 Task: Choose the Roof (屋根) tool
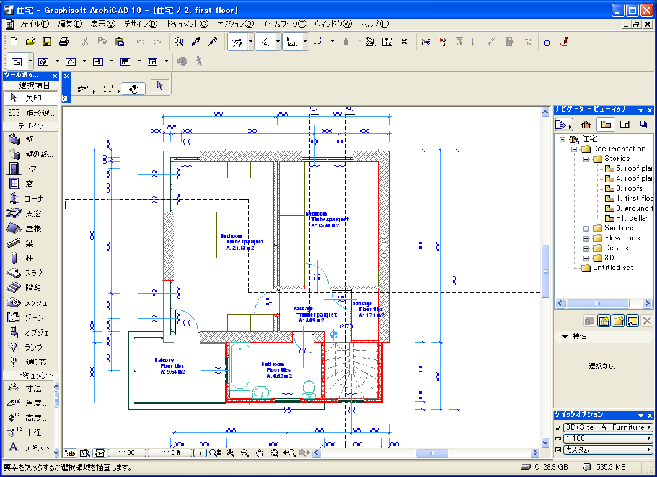coord(30,229)
